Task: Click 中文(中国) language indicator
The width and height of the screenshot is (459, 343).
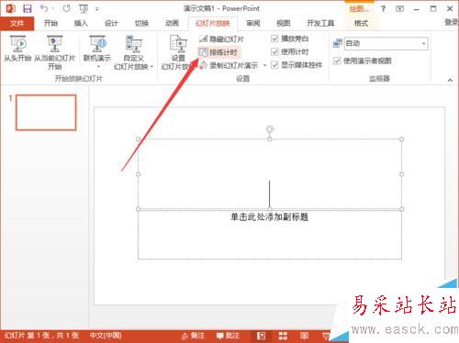Action: tap(106, 336)
